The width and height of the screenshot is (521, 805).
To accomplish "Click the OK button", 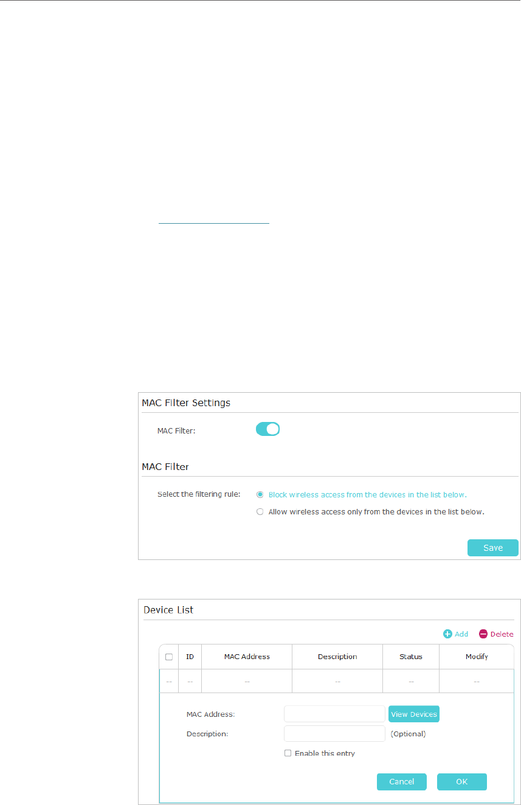I will [462, 781].
